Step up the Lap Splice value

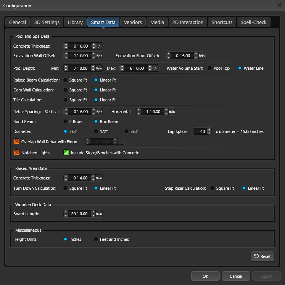tap(209, 130)
